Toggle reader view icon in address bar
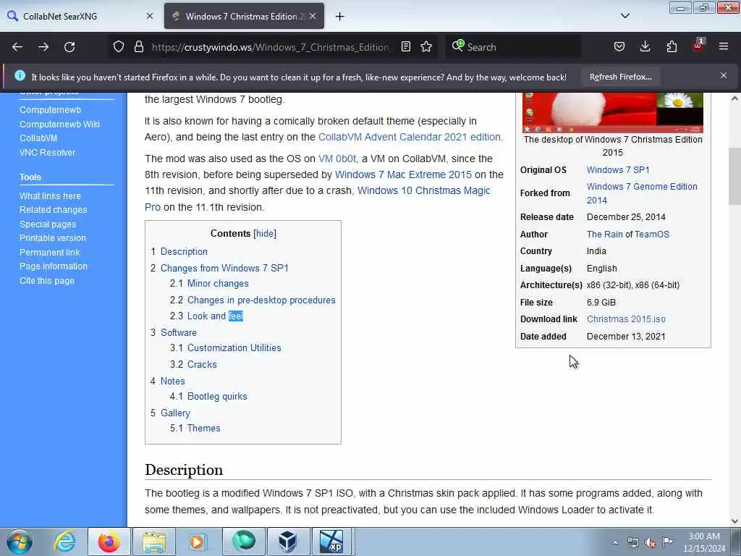This screenshot has width=741, height=556. pos(405,47)
